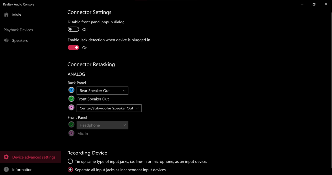Open the Rear Speaker Out dropdown
The height and width of the screenshot is (175, 332).
pos(102,91)
